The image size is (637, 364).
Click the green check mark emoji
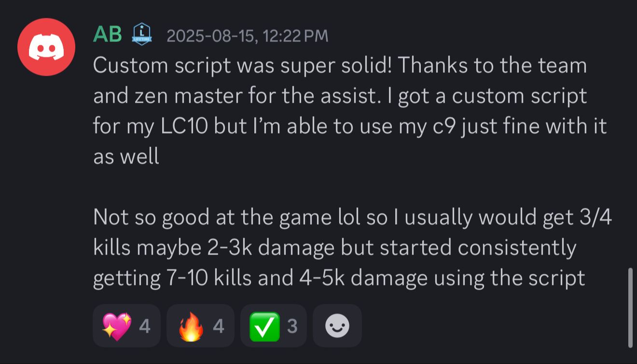click(x=264, y=326)
